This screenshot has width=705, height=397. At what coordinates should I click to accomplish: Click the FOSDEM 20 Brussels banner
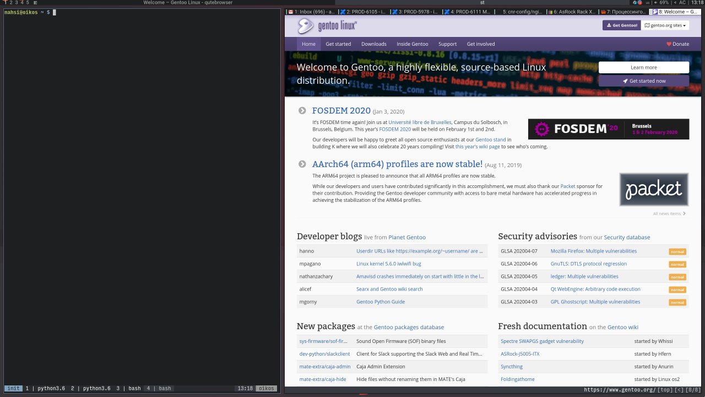[608, 129]
